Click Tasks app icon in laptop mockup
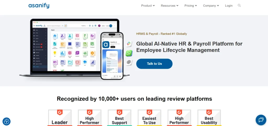The image size is (268, 126). point(62,62)
